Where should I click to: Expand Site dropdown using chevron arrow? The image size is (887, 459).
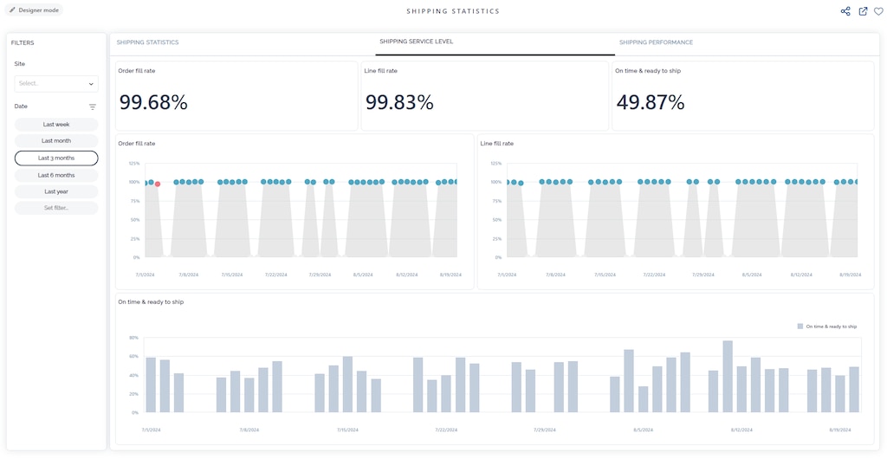[x=91, y=84]
